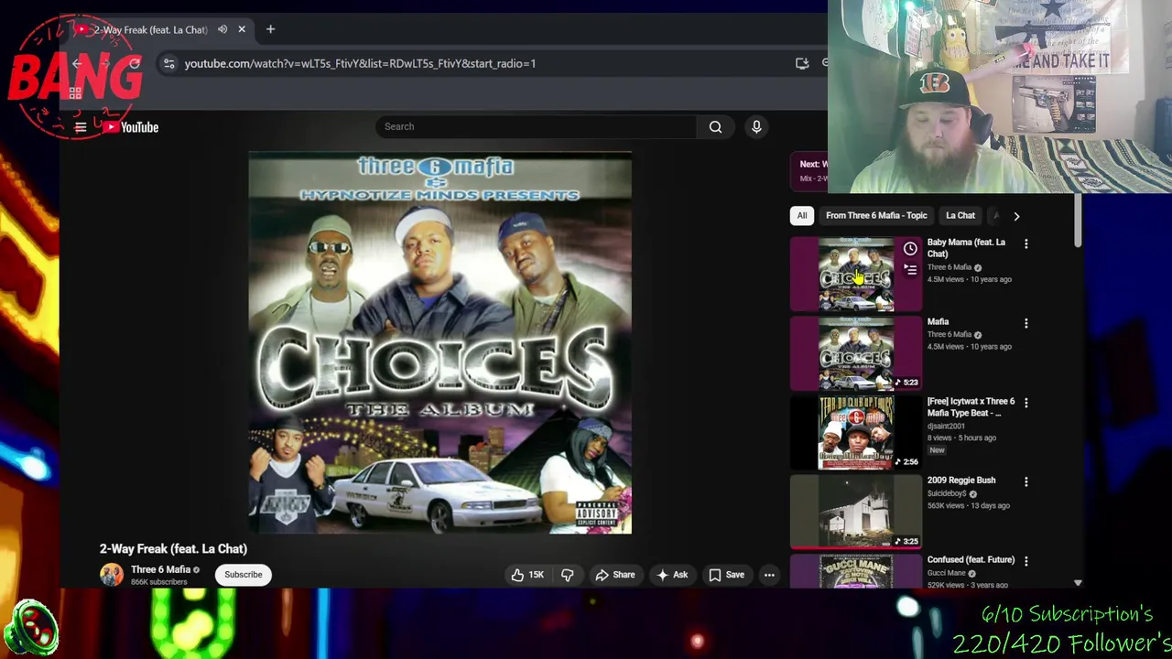Show more filter chips with right arrow
The width and height of the screenshot is (1172, 659).
[1016, 216]
